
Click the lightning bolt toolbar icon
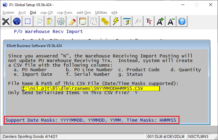[116, 21]
